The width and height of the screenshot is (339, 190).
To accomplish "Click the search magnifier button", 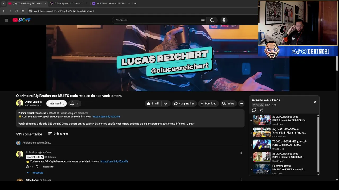I will click(x=212, y=20).
